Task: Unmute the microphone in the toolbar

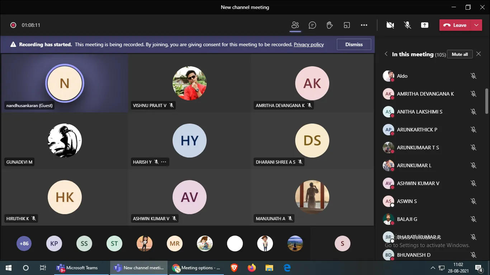Action: pos(407,25)
